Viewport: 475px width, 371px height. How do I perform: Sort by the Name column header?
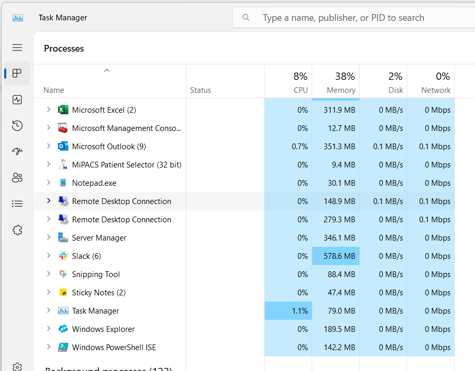(110, 81)
